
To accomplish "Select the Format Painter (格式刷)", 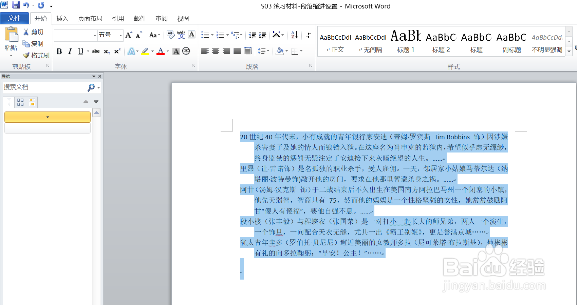I will point(36,55).
